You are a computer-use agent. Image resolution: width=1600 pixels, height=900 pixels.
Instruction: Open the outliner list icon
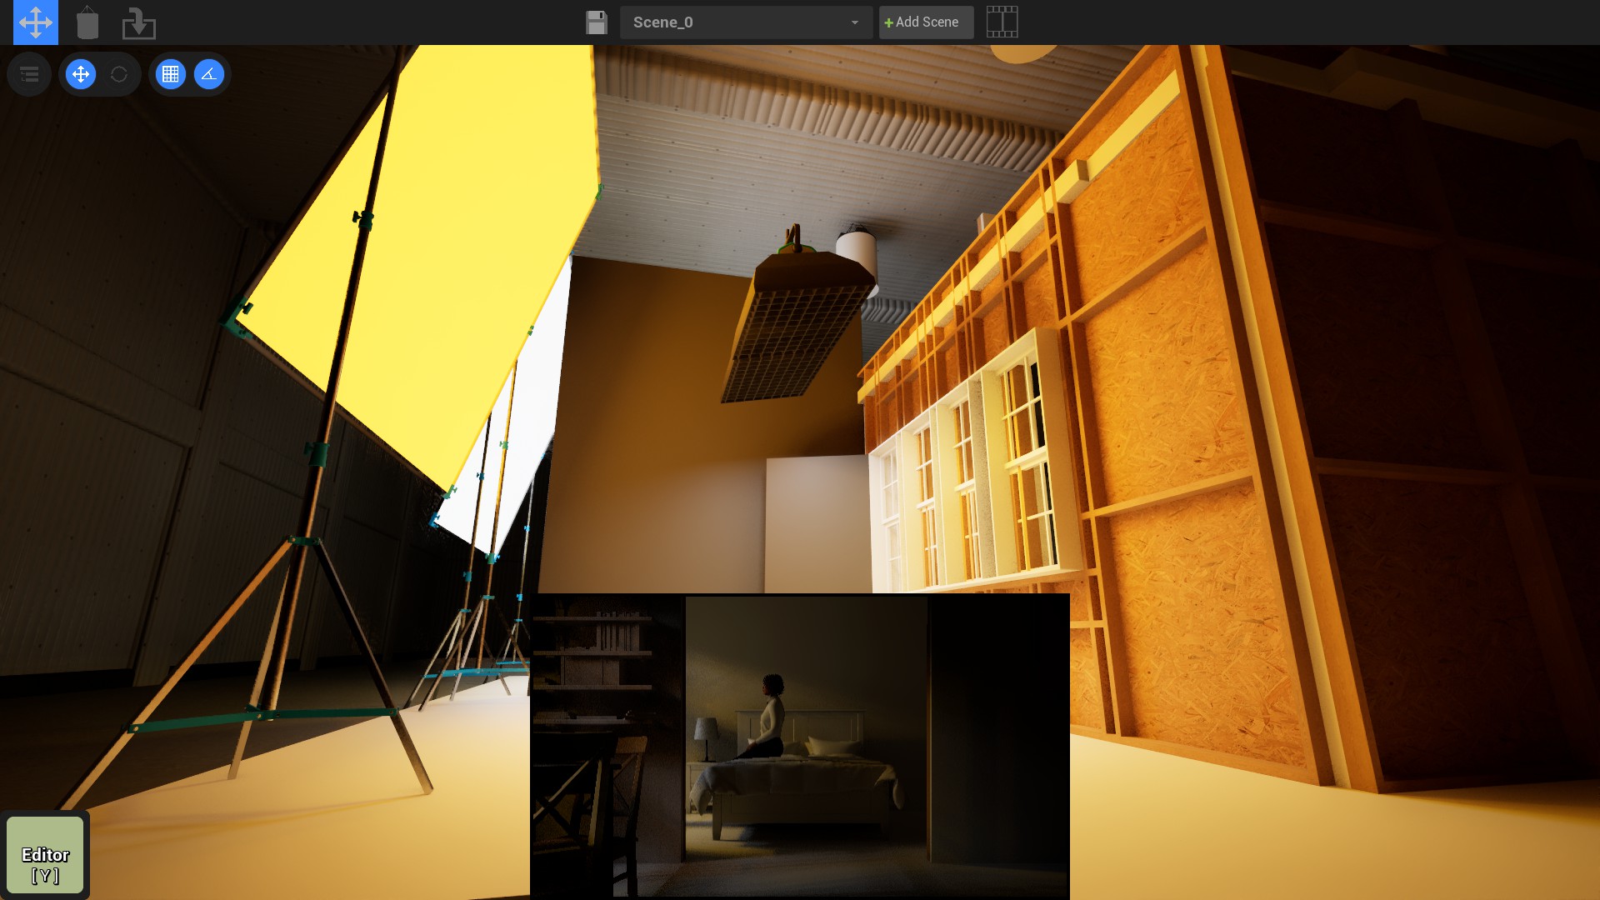click(x=29, y=74)
